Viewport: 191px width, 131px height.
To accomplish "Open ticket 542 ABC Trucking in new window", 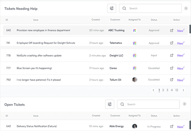I will [x=172, y=31].
